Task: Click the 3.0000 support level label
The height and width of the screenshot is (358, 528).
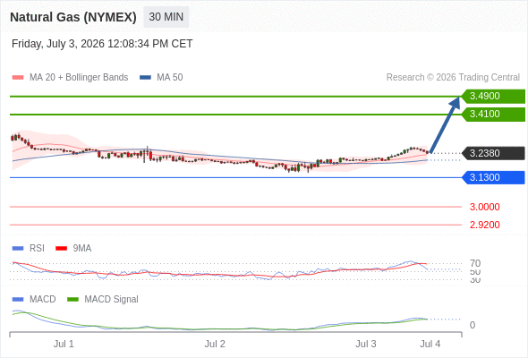Action: [x=484, y=207]
